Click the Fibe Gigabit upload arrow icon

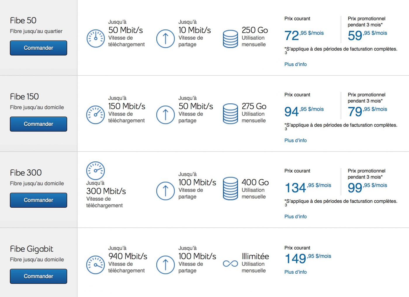(165, 265)
